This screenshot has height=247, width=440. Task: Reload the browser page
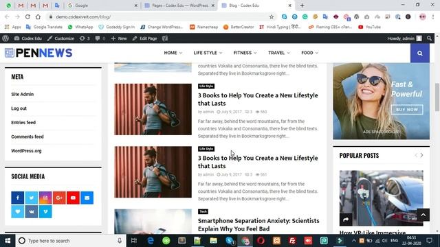(x=27, y=16)
